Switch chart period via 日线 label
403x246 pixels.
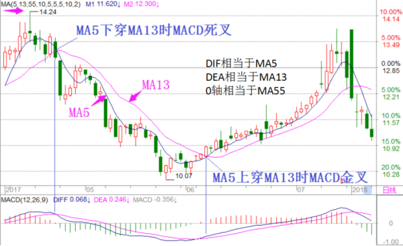(x=389, y=190)
